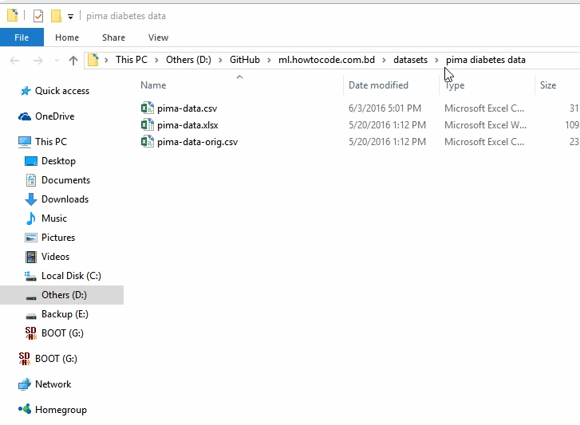580x425 pixels.
Task: Click the OneDrive cloud icon
Action: coord(25,116)
